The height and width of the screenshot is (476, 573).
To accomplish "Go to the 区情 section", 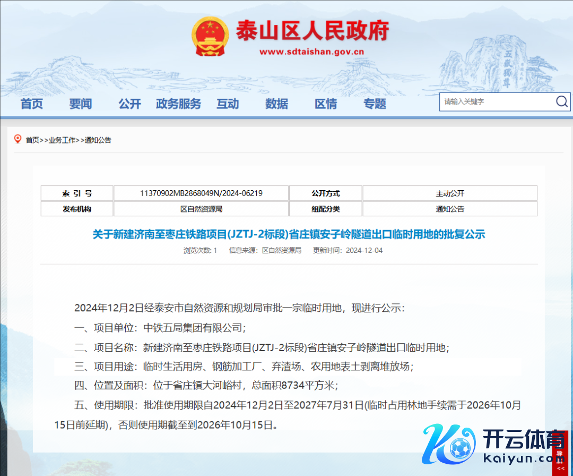I will (326, 104).
